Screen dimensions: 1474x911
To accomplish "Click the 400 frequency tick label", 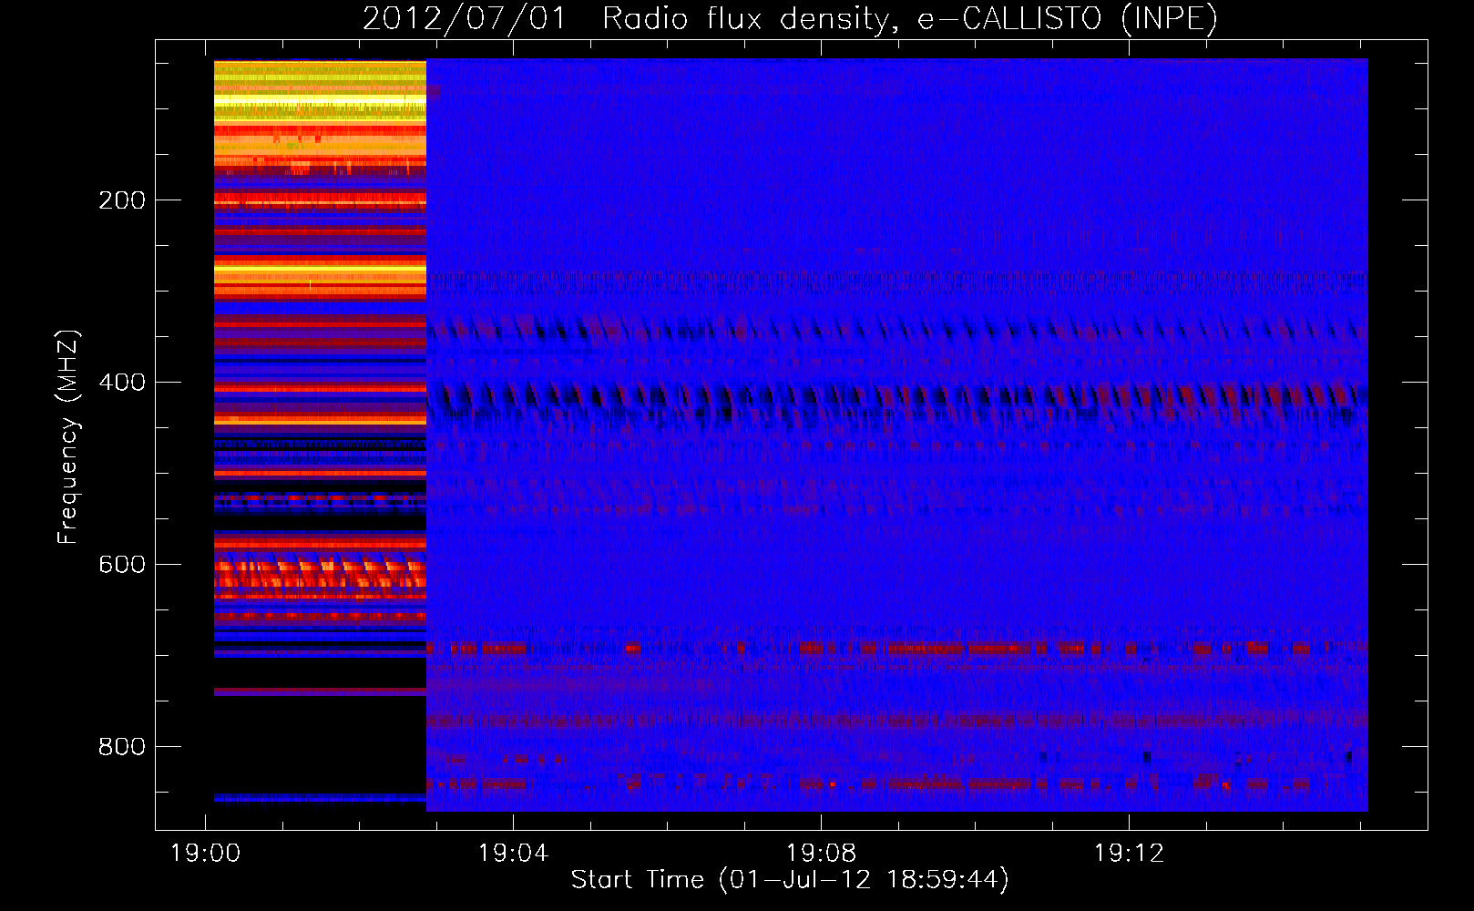I will pyautogui.click(x=122, y=383).
